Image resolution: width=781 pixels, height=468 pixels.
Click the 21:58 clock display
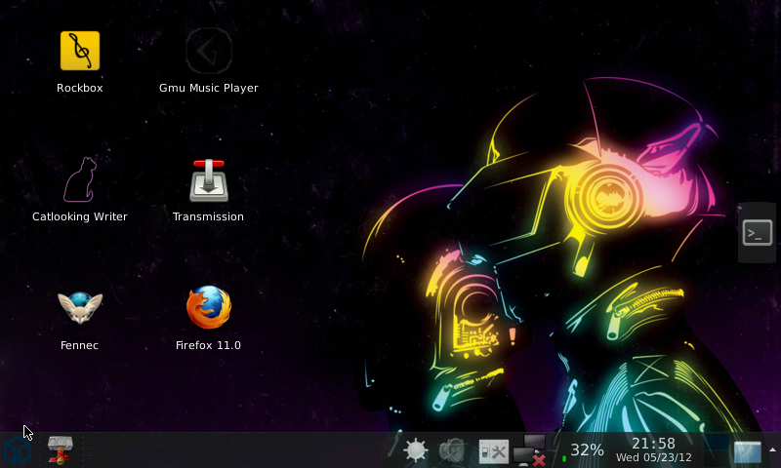tap(653, 444)
